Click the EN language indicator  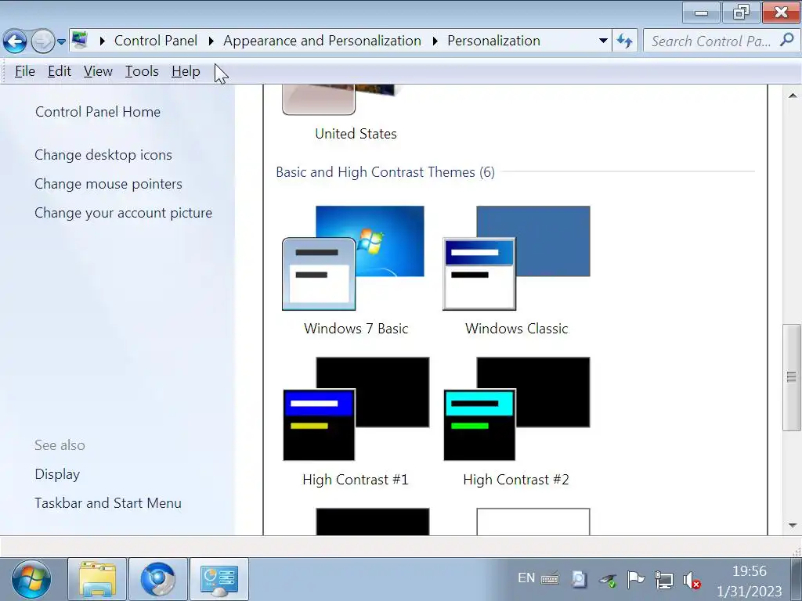526,578
